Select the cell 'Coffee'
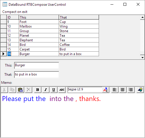 point(79,45)
